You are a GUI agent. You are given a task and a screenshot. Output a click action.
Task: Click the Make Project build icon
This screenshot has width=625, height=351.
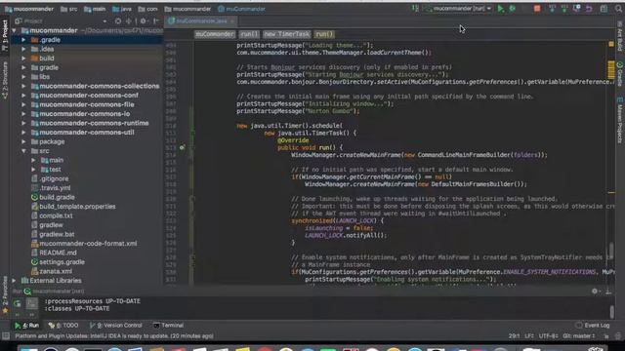[415, 9]
